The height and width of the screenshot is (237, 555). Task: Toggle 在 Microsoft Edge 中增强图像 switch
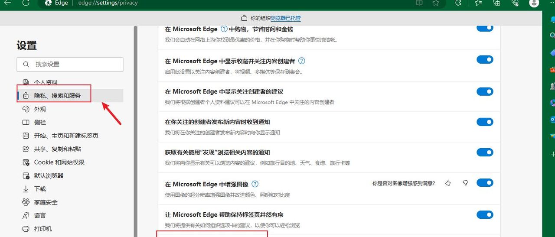[x=485, y=182]
